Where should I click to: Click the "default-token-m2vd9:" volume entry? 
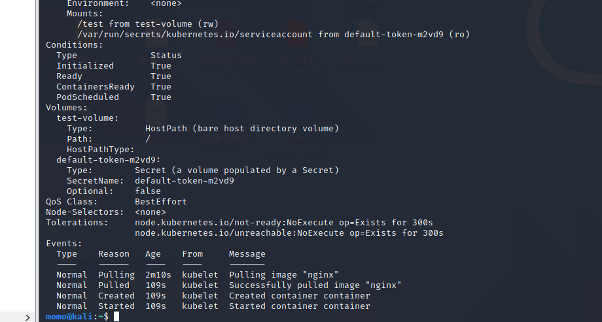[108, 160]
